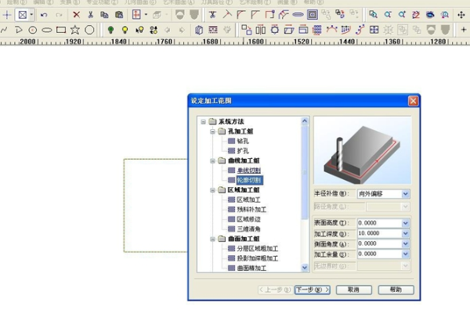Collapse the 孔加工组 tree node
The image size is (470, 313).
[x=212, y=131]
